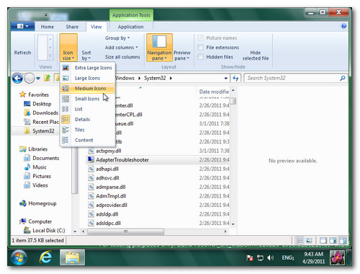Viewport: 360px width, 274px height.
Task: Go back with the blue arrow
Action: (x=17, y=78)
